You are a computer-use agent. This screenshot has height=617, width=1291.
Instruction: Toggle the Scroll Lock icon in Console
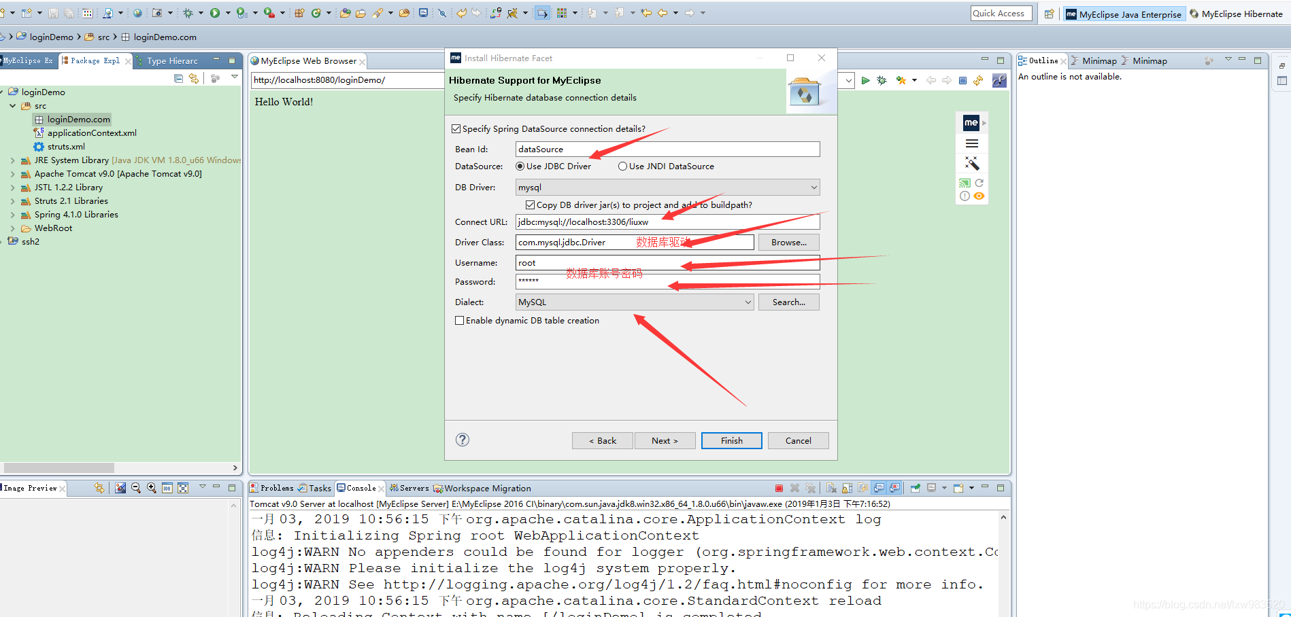tap(847, 488)
